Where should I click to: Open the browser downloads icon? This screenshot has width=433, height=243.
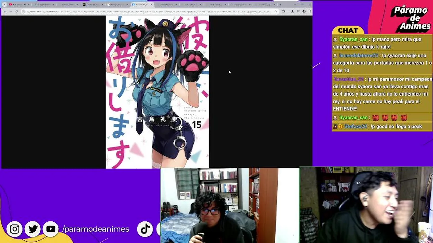(292, 11)
